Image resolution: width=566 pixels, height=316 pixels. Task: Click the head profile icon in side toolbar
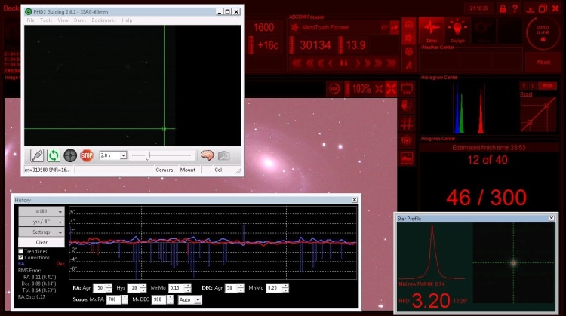[x=408, y=106]
